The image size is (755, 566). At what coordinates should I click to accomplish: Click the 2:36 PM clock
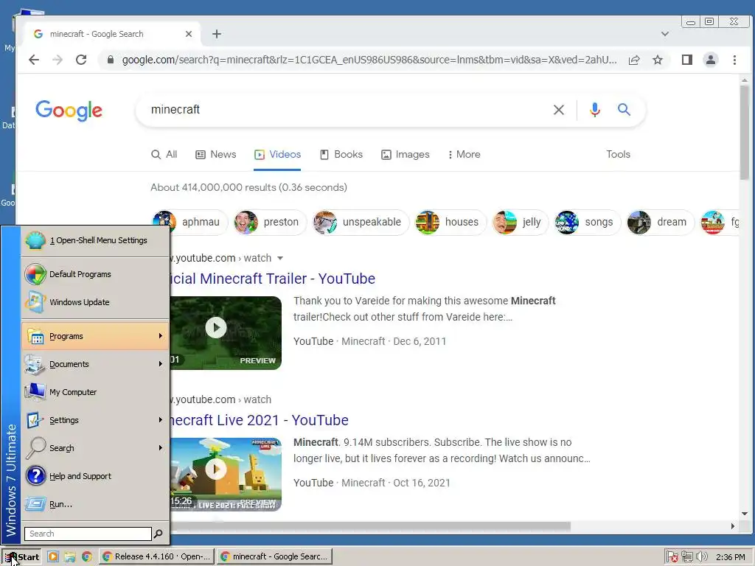731,557
